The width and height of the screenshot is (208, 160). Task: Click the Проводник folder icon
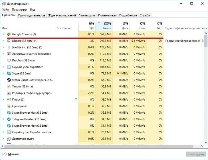point(9,106)
